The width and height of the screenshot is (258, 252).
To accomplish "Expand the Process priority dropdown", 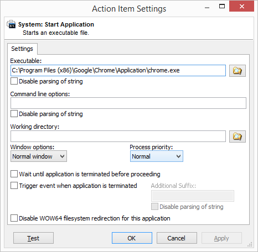I will [157, 156].
